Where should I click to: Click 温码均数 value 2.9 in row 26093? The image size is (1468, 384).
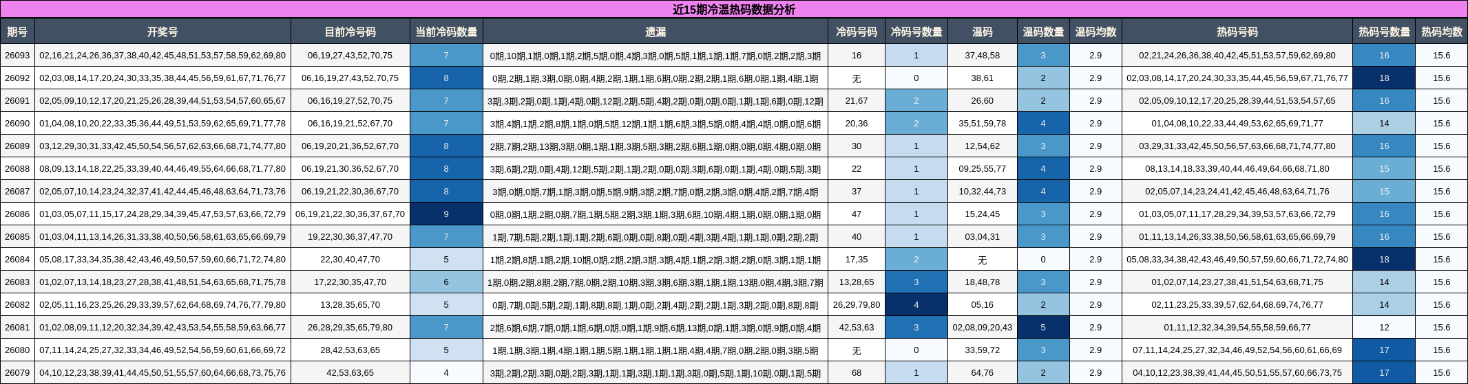click(1095, 56)
